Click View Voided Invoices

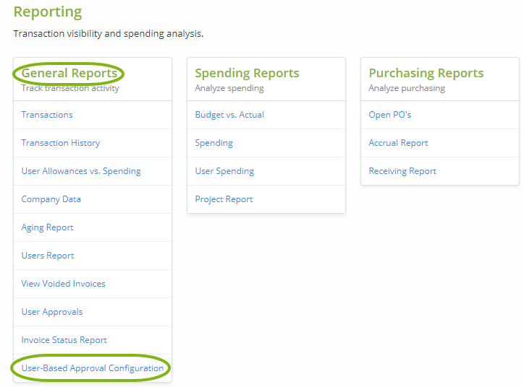coord(64,284)
